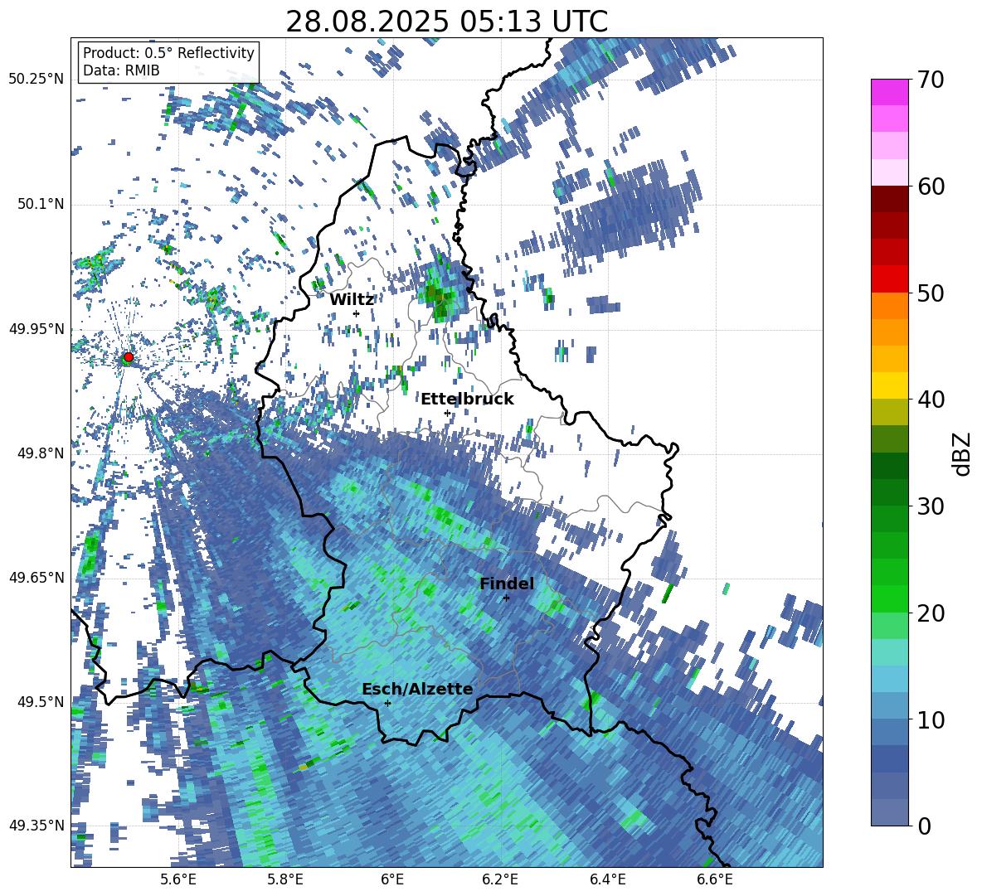982x896 pixels.
Task: Click the 6°E longitude label
Action: 392,879
